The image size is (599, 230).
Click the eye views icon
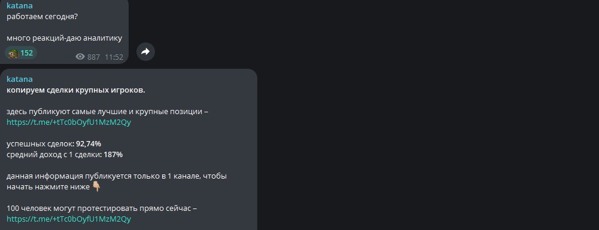80,57
